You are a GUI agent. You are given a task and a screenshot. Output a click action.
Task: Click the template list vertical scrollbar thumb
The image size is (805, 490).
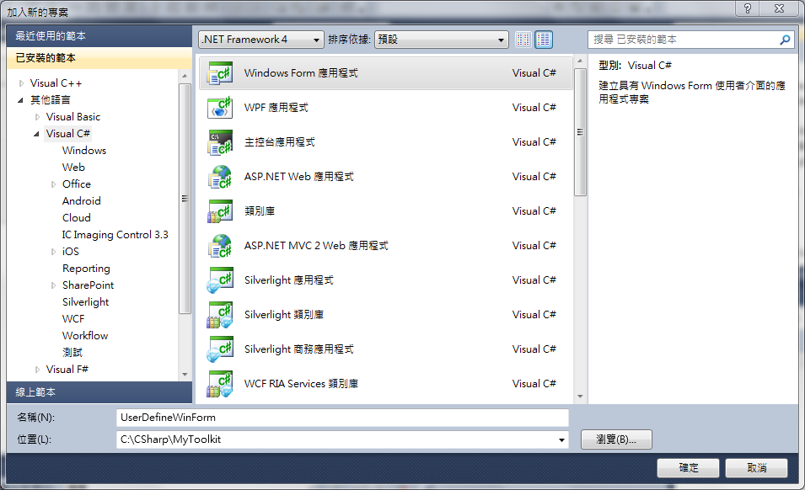[x=580, y=132]
